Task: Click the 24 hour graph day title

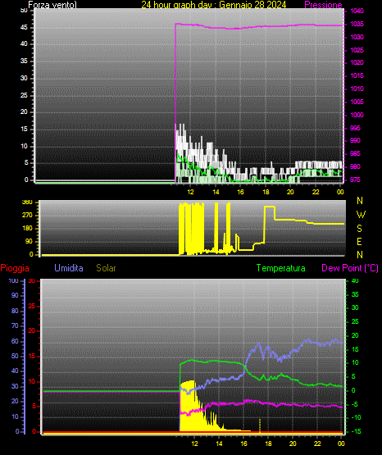Action: 214,5
